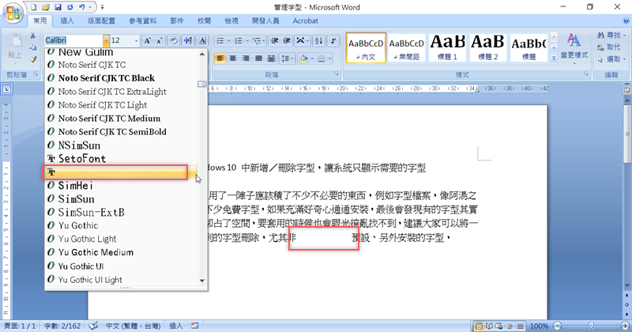Viewport: 632px width, 332px height.
Task: Click the 變更樣式 button
Action: (574, 47)
